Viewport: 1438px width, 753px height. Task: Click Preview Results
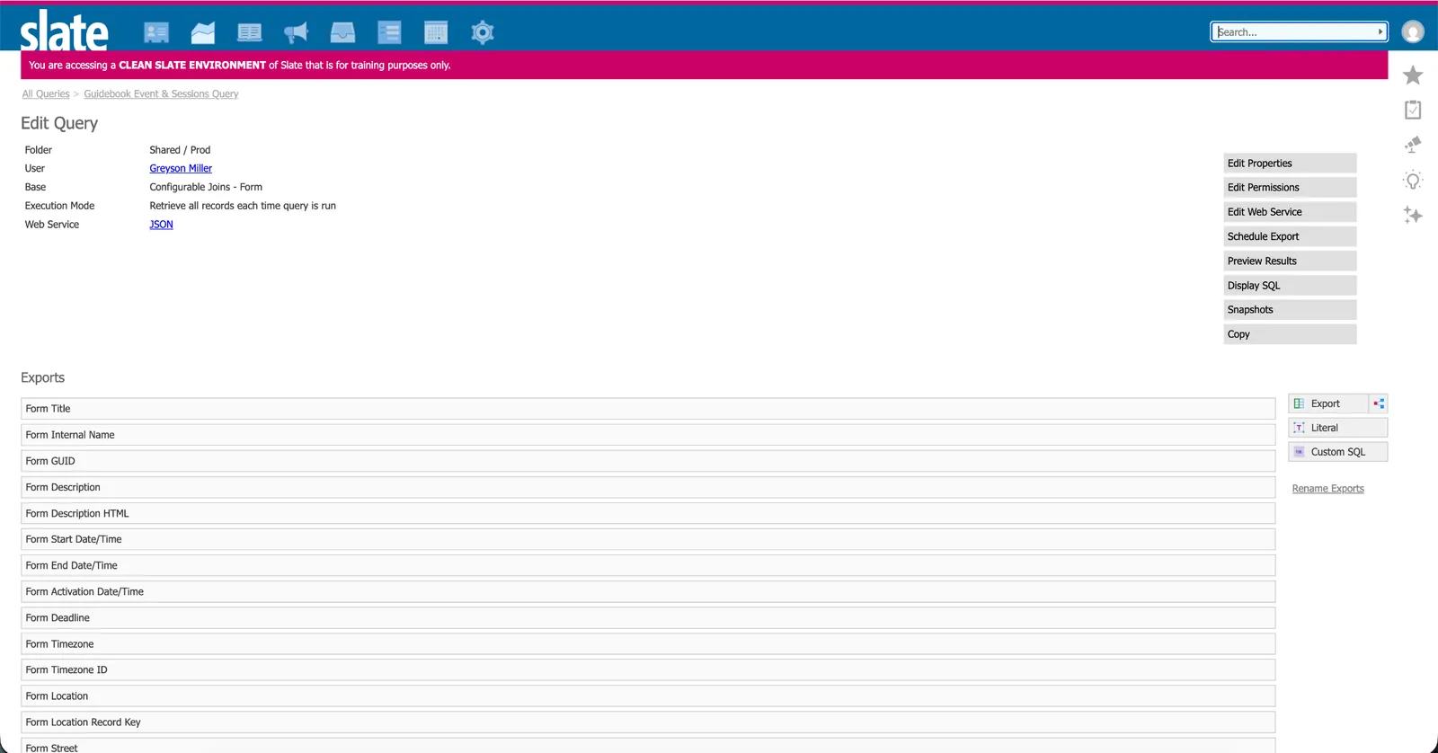click(1290, 261)
